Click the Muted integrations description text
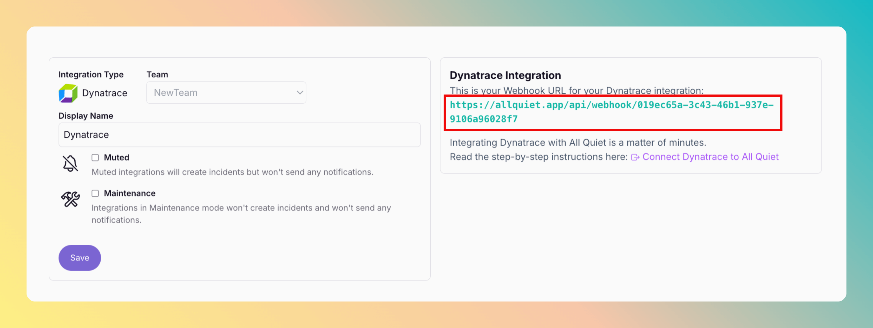The width and height of the screenshot is (873, 328). [x=232, y=172]
